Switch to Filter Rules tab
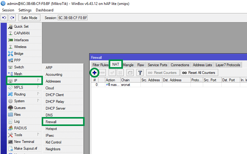Viewport: 247px width, 154px height. 100,65
